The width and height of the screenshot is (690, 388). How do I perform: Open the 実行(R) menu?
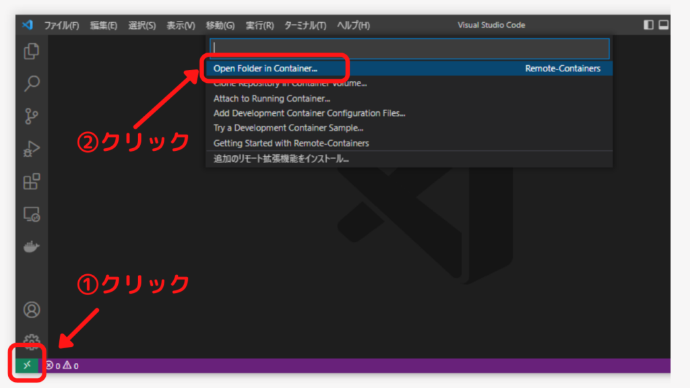[x=259, y=25]
